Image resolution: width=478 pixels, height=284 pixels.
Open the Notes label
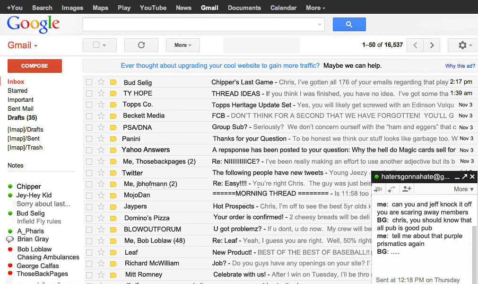coord(16,165)
